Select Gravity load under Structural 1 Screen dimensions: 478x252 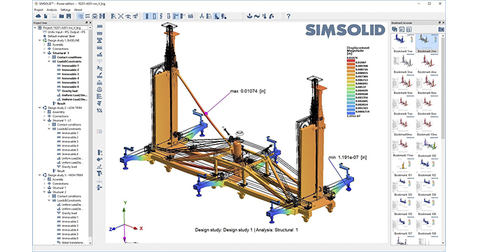point(70,91)
